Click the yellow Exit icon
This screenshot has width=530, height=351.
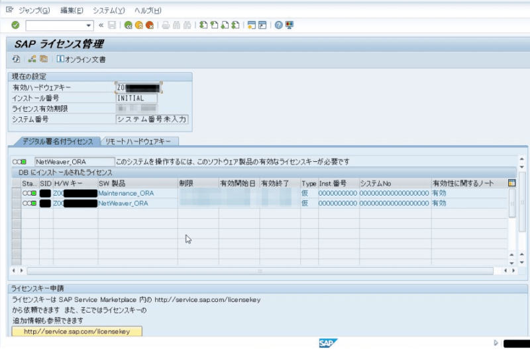[138, 25]
